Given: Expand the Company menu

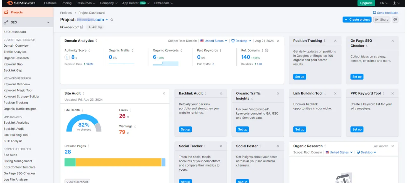Looking at the screenshot, I should 109,3.
